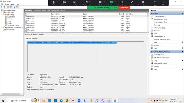The image size is (184, 103).
Task: Close the event preview pane
Action: click(x=147, y=35)
